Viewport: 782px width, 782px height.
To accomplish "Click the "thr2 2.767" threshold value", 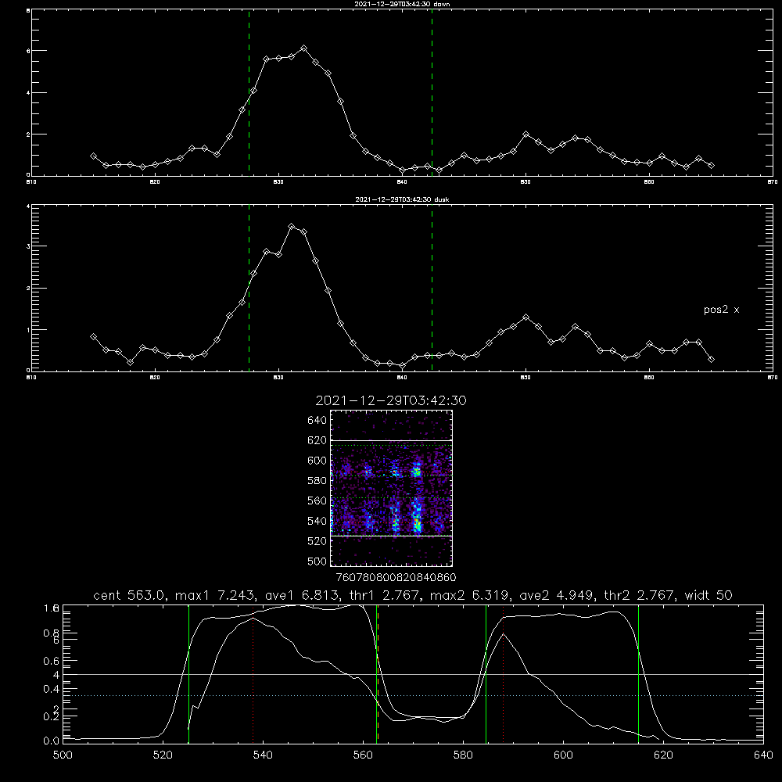I will click(640, 595).
